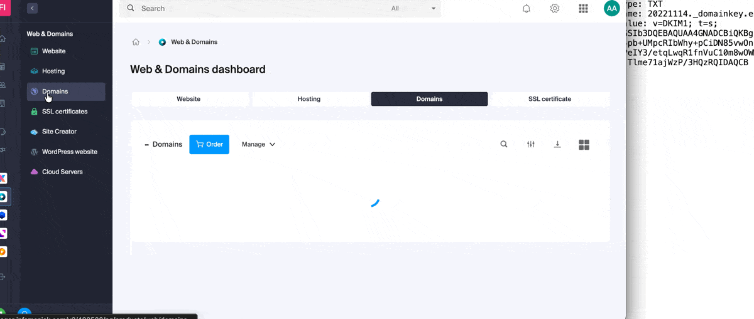Collapse the sidebar with the back arrow

pos(32,8)
